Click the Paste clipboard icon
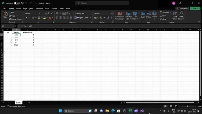 pyautogui.click(x=5, y=14)
